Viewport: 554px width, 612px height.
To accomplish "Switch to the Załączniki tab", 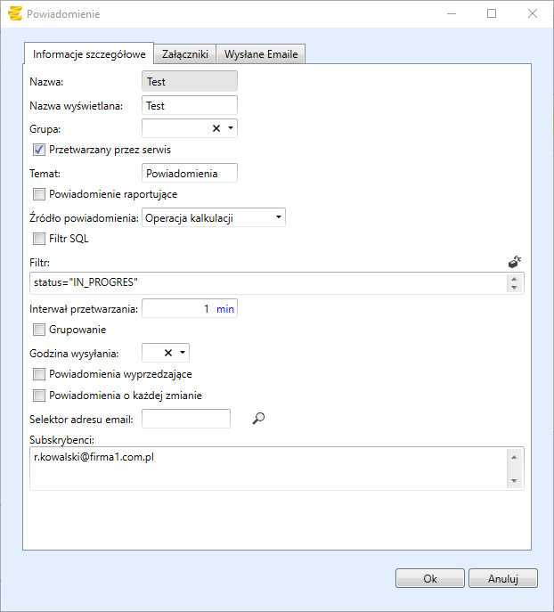I will point(185,54).
